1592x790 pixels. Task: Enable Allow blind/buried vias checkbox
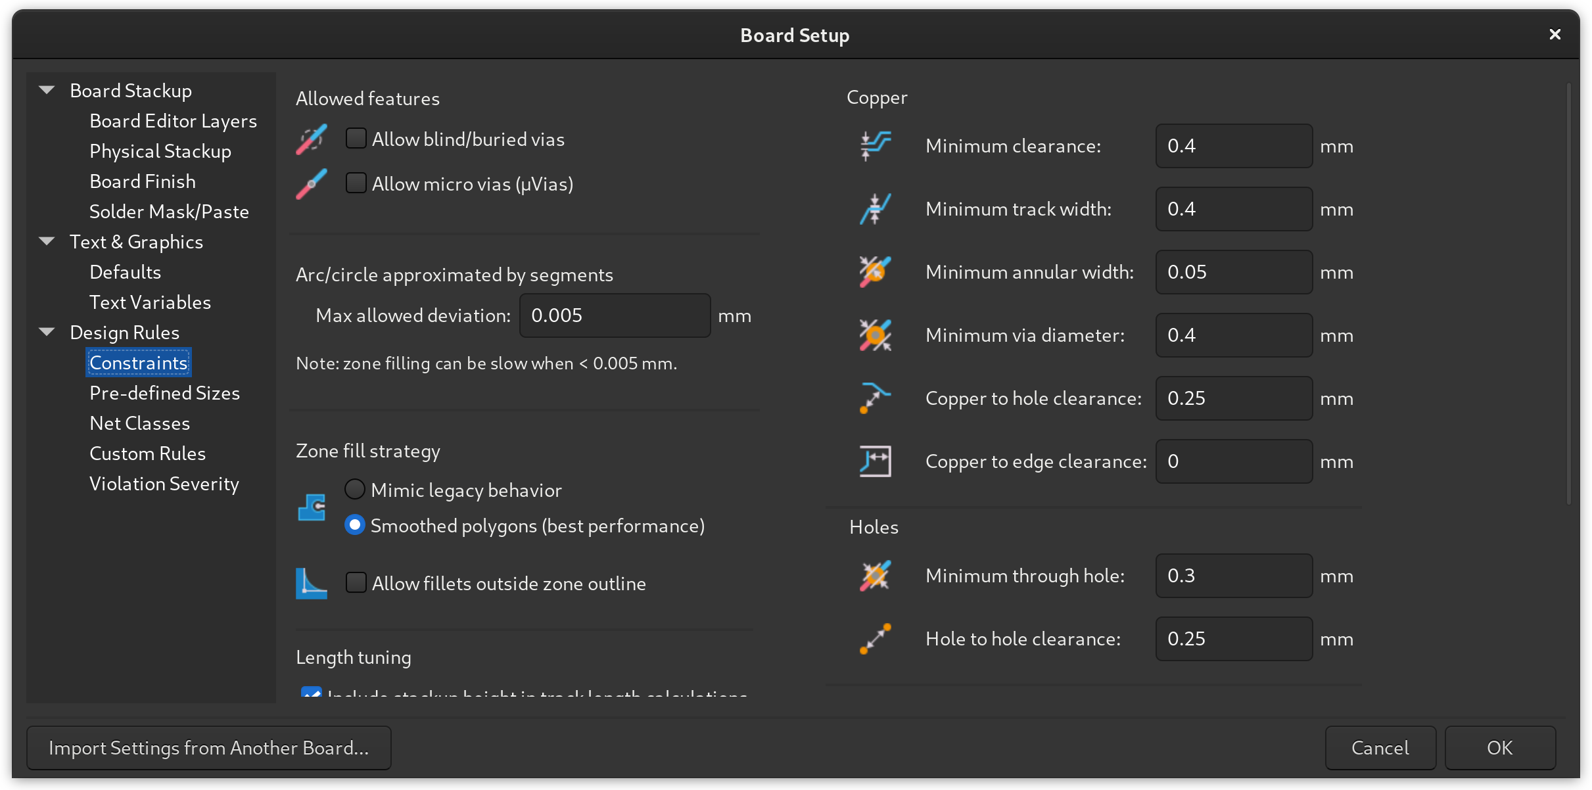coord(356,139)
